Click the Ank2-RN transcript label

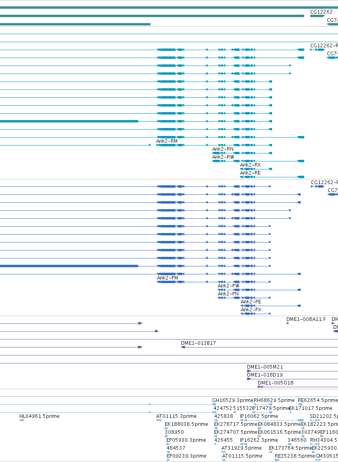[x=222, y=149]
